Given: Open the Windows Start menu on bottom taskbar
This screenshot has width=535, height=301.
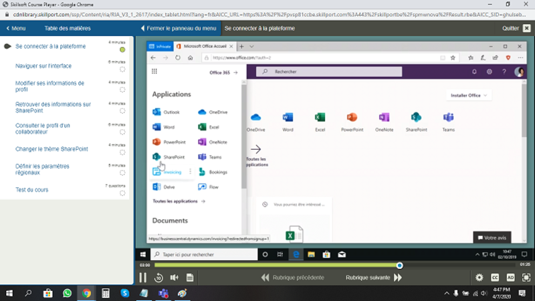Looking at the screenshot, I should (x=9, y=293).
